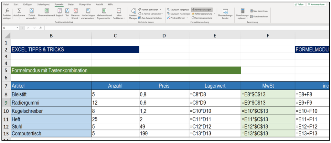Open the Datum u. Uhrzeit functions
331x143 pixels.
click(76, 14)
